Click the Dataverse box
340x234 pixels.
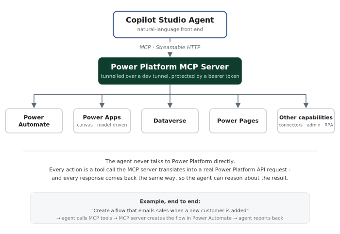pyautogui.click(x=170, y=121)
